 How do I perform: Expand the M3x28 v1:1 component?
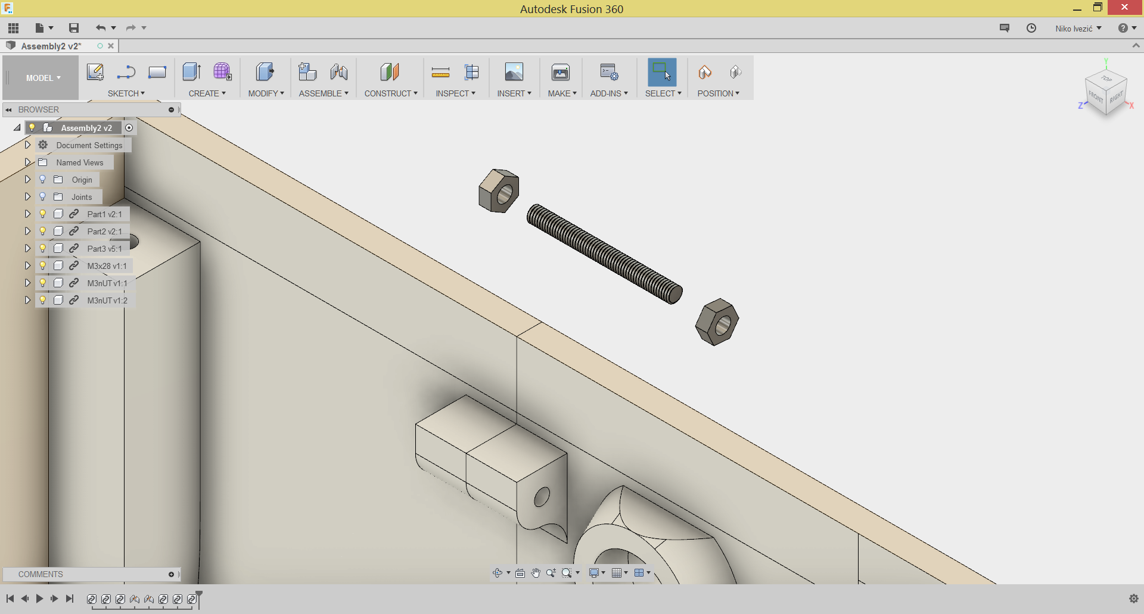(27, 265)
